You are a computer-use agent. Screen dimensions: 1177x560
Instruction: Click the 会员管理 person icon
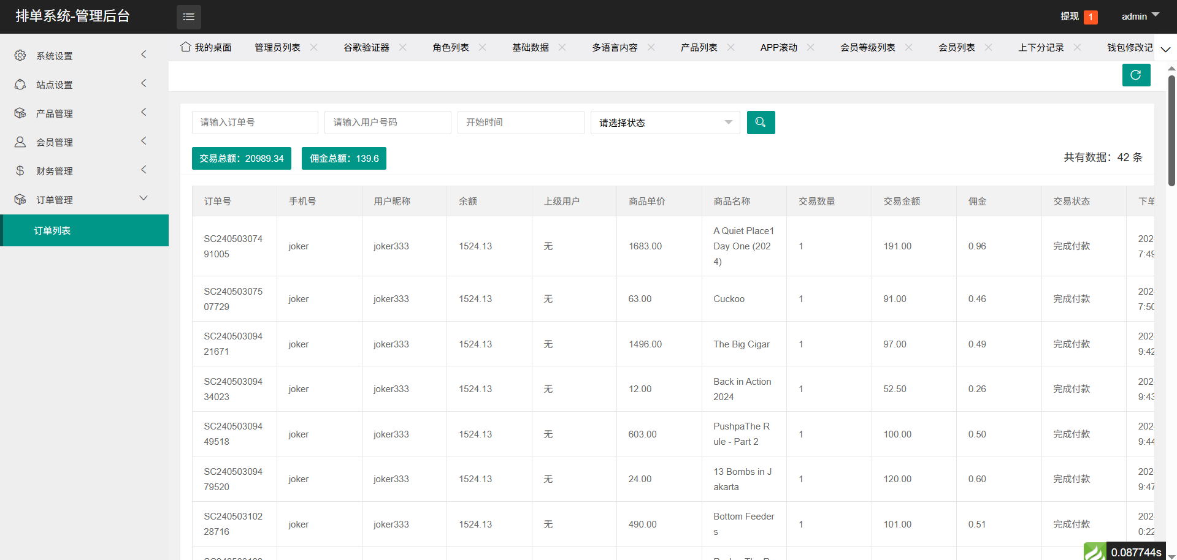point(20,142)
